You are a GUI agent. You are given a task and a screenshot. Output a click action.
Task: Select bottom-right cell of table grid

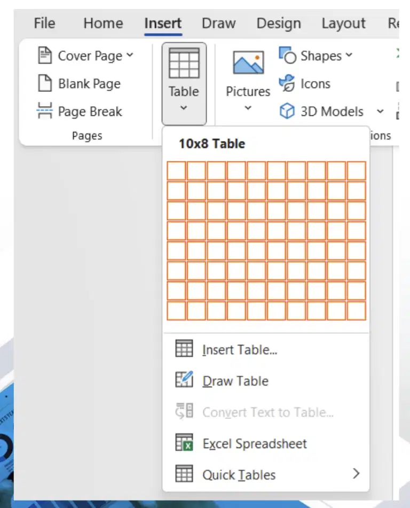[x=356, y=311]
